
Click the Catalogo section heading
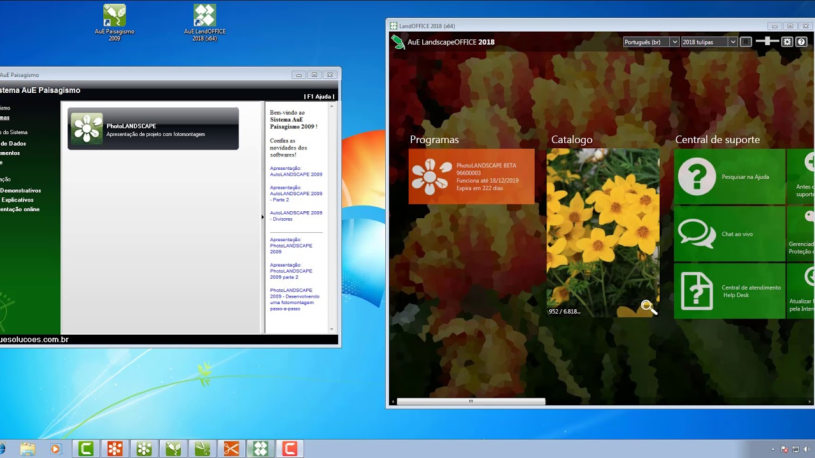point(572,139)
